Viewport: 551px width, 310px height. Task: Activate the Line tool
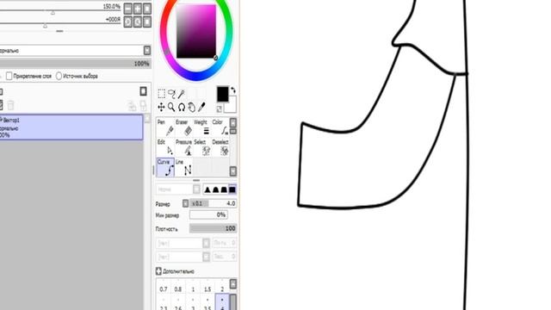(x=183, y=167)
